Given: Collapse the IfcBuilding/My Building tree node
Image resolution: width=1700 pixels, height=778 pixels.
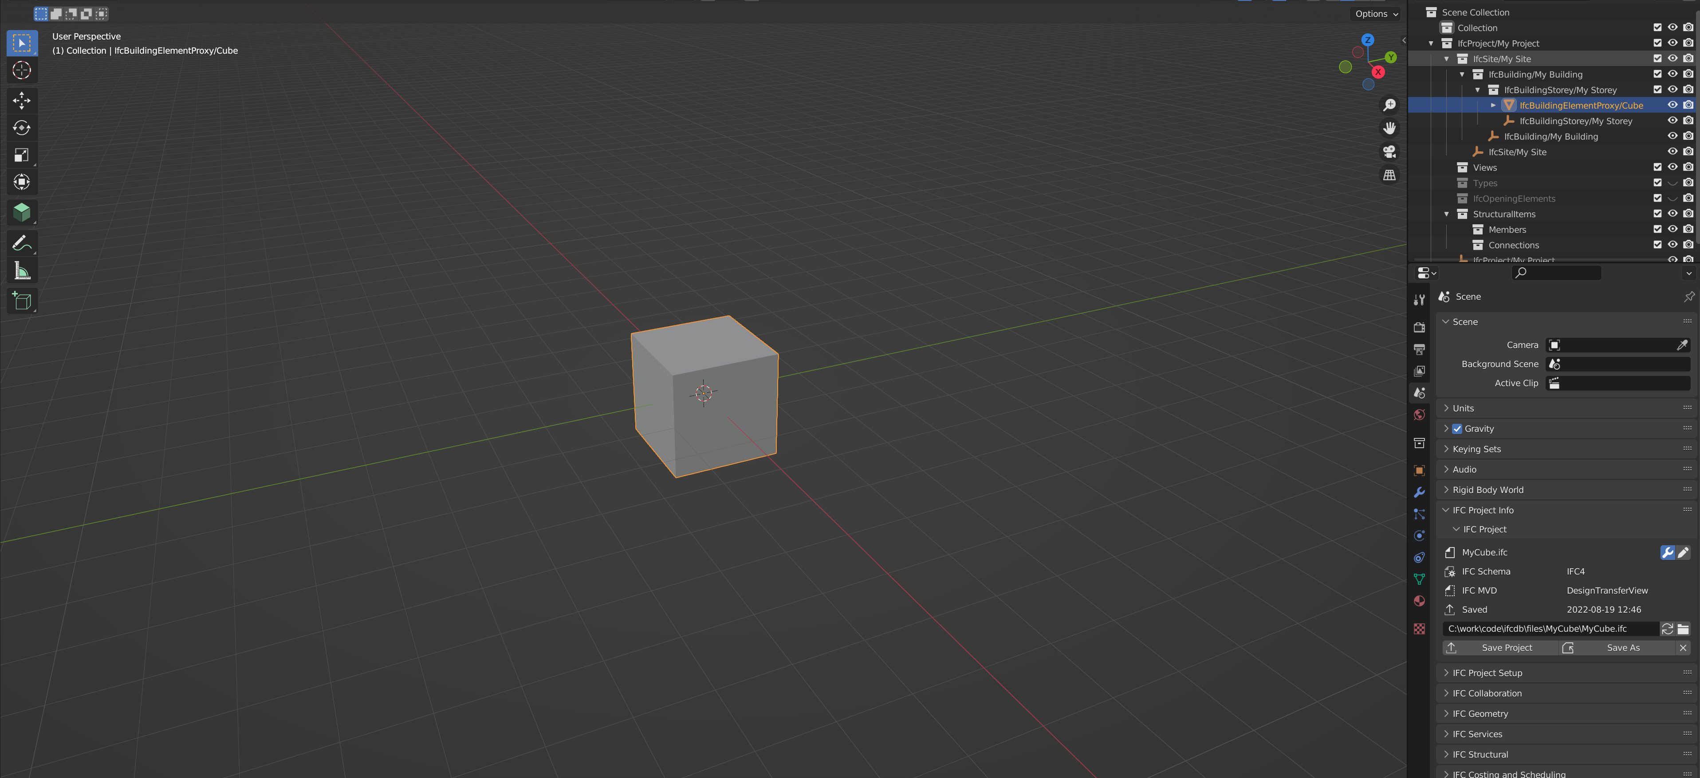Looking at the screenshot, I should click(1462, 74).
